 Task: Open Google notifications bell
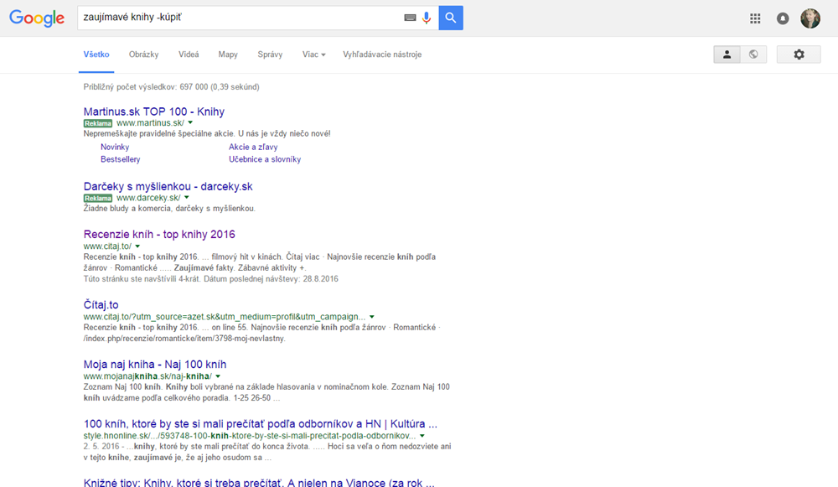pos(783,18)
